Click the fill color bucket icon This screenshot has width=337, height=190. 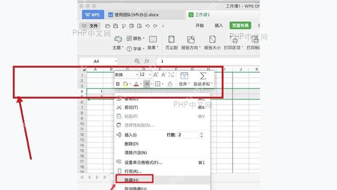click(x=125, y=84)
